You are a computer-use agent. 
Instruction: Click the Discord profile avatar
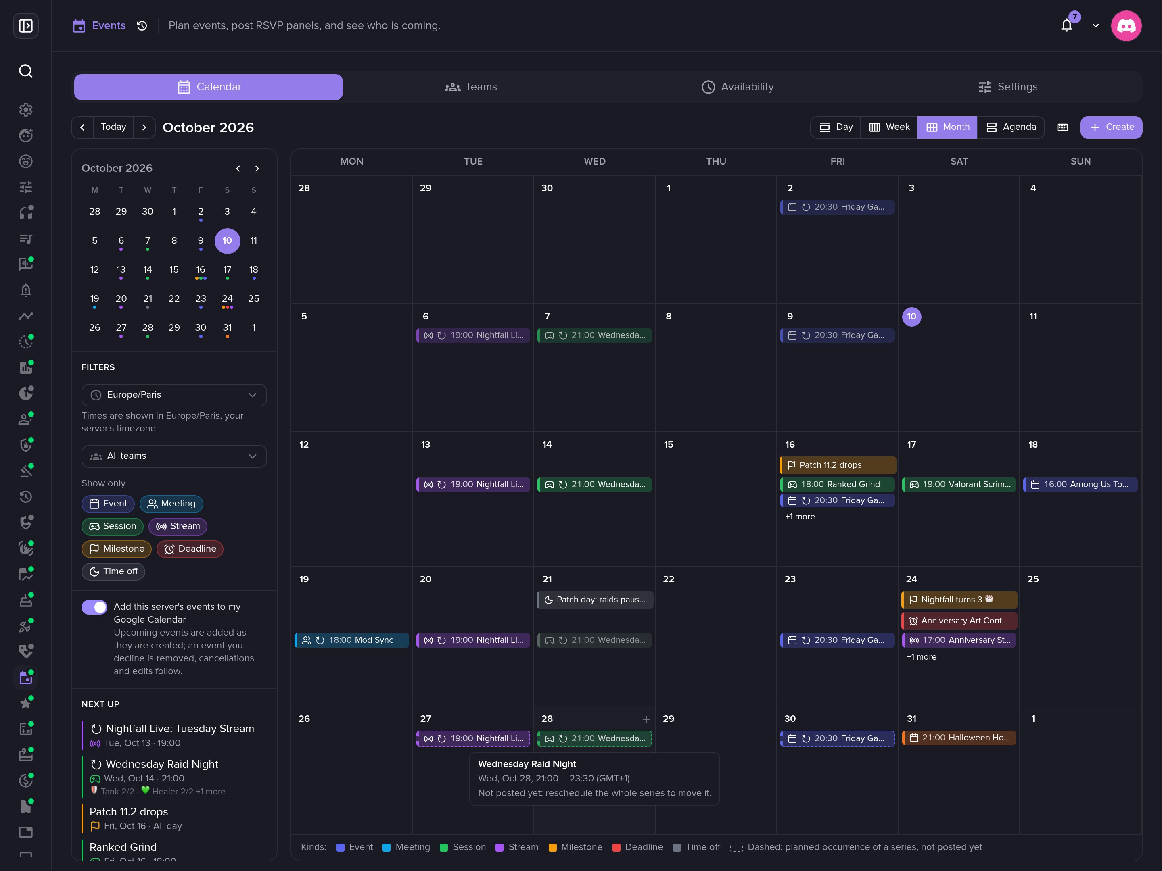pos(1126,26)
